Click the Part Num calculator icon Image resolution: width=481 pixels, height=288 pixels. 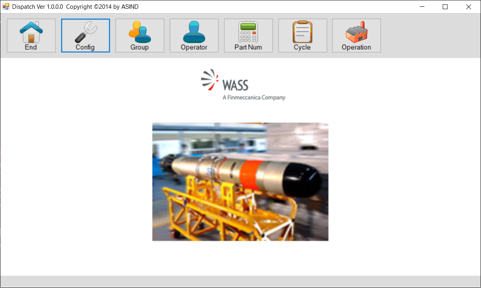click(248, 32)
